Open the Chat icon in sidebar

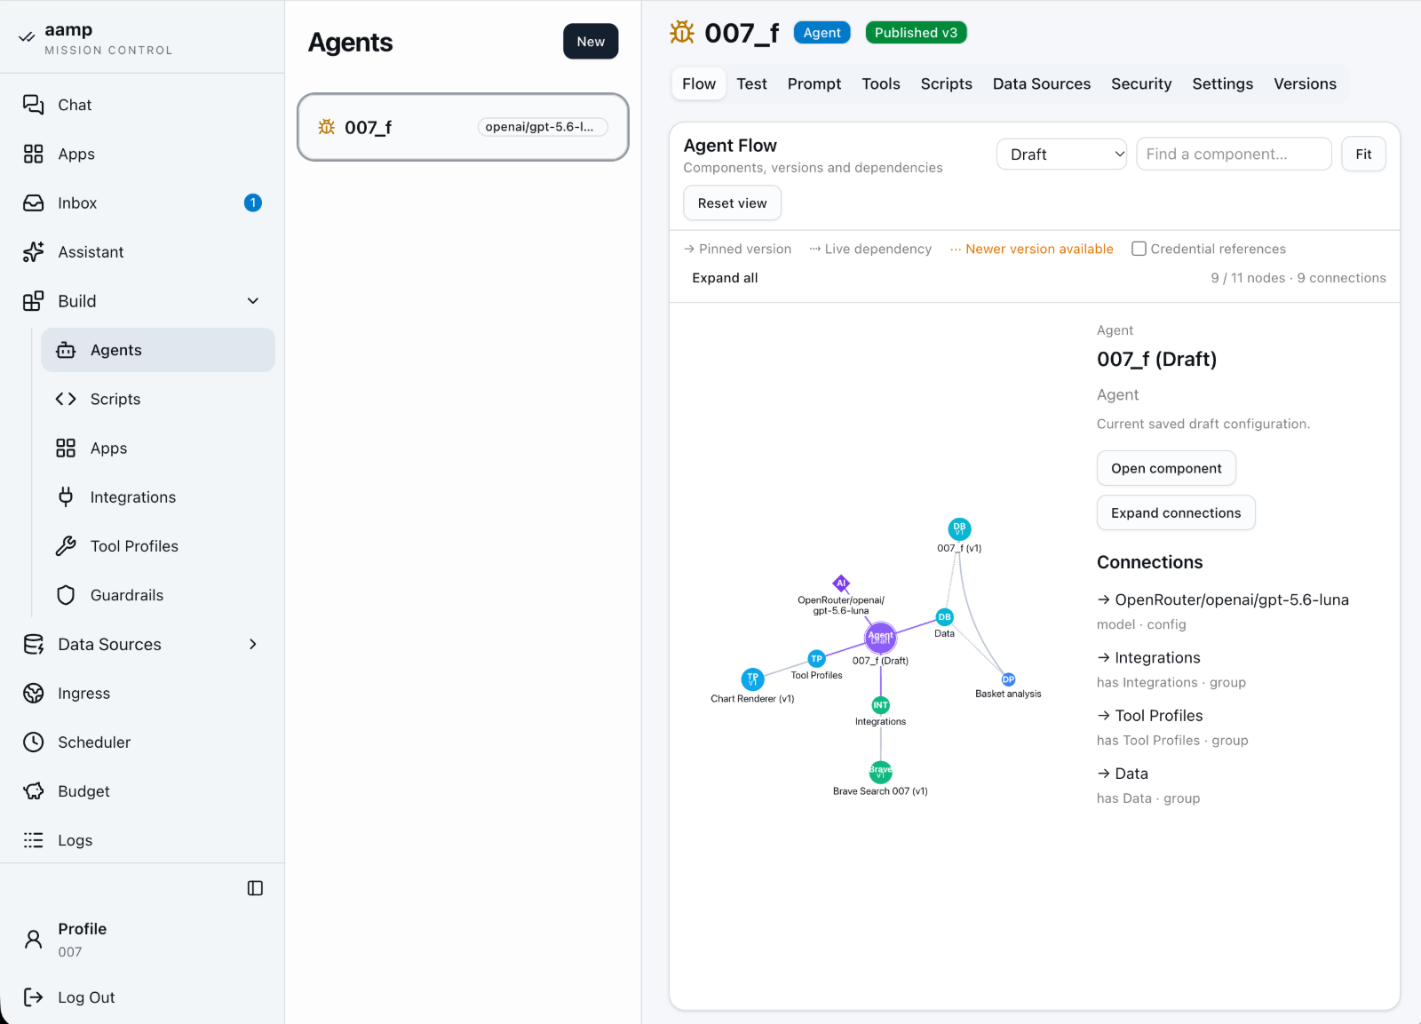[x=33, y=105]
